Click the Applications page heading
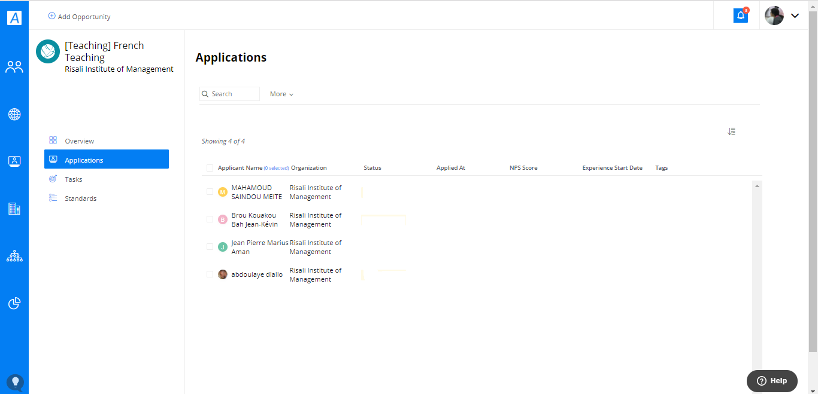818x394 pixels. point(231,57)
